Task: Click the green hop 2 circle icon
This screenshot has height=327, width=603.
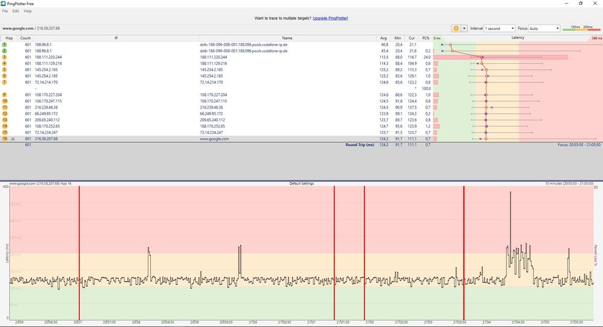Action: [5, 51]
